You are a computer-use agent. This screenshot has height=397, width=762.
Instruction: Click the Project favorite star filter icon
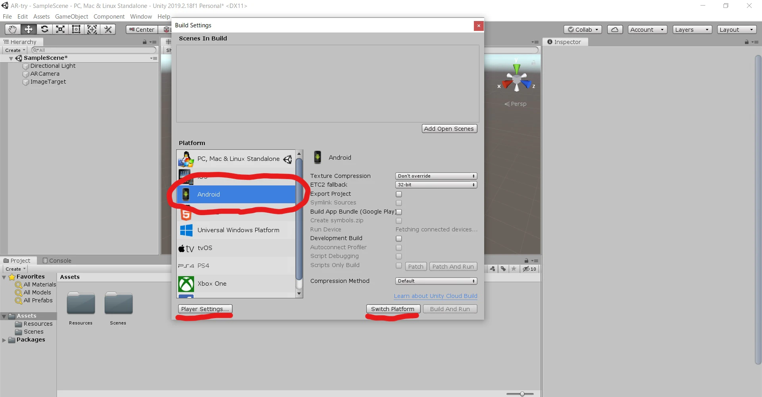coord(514,269)
